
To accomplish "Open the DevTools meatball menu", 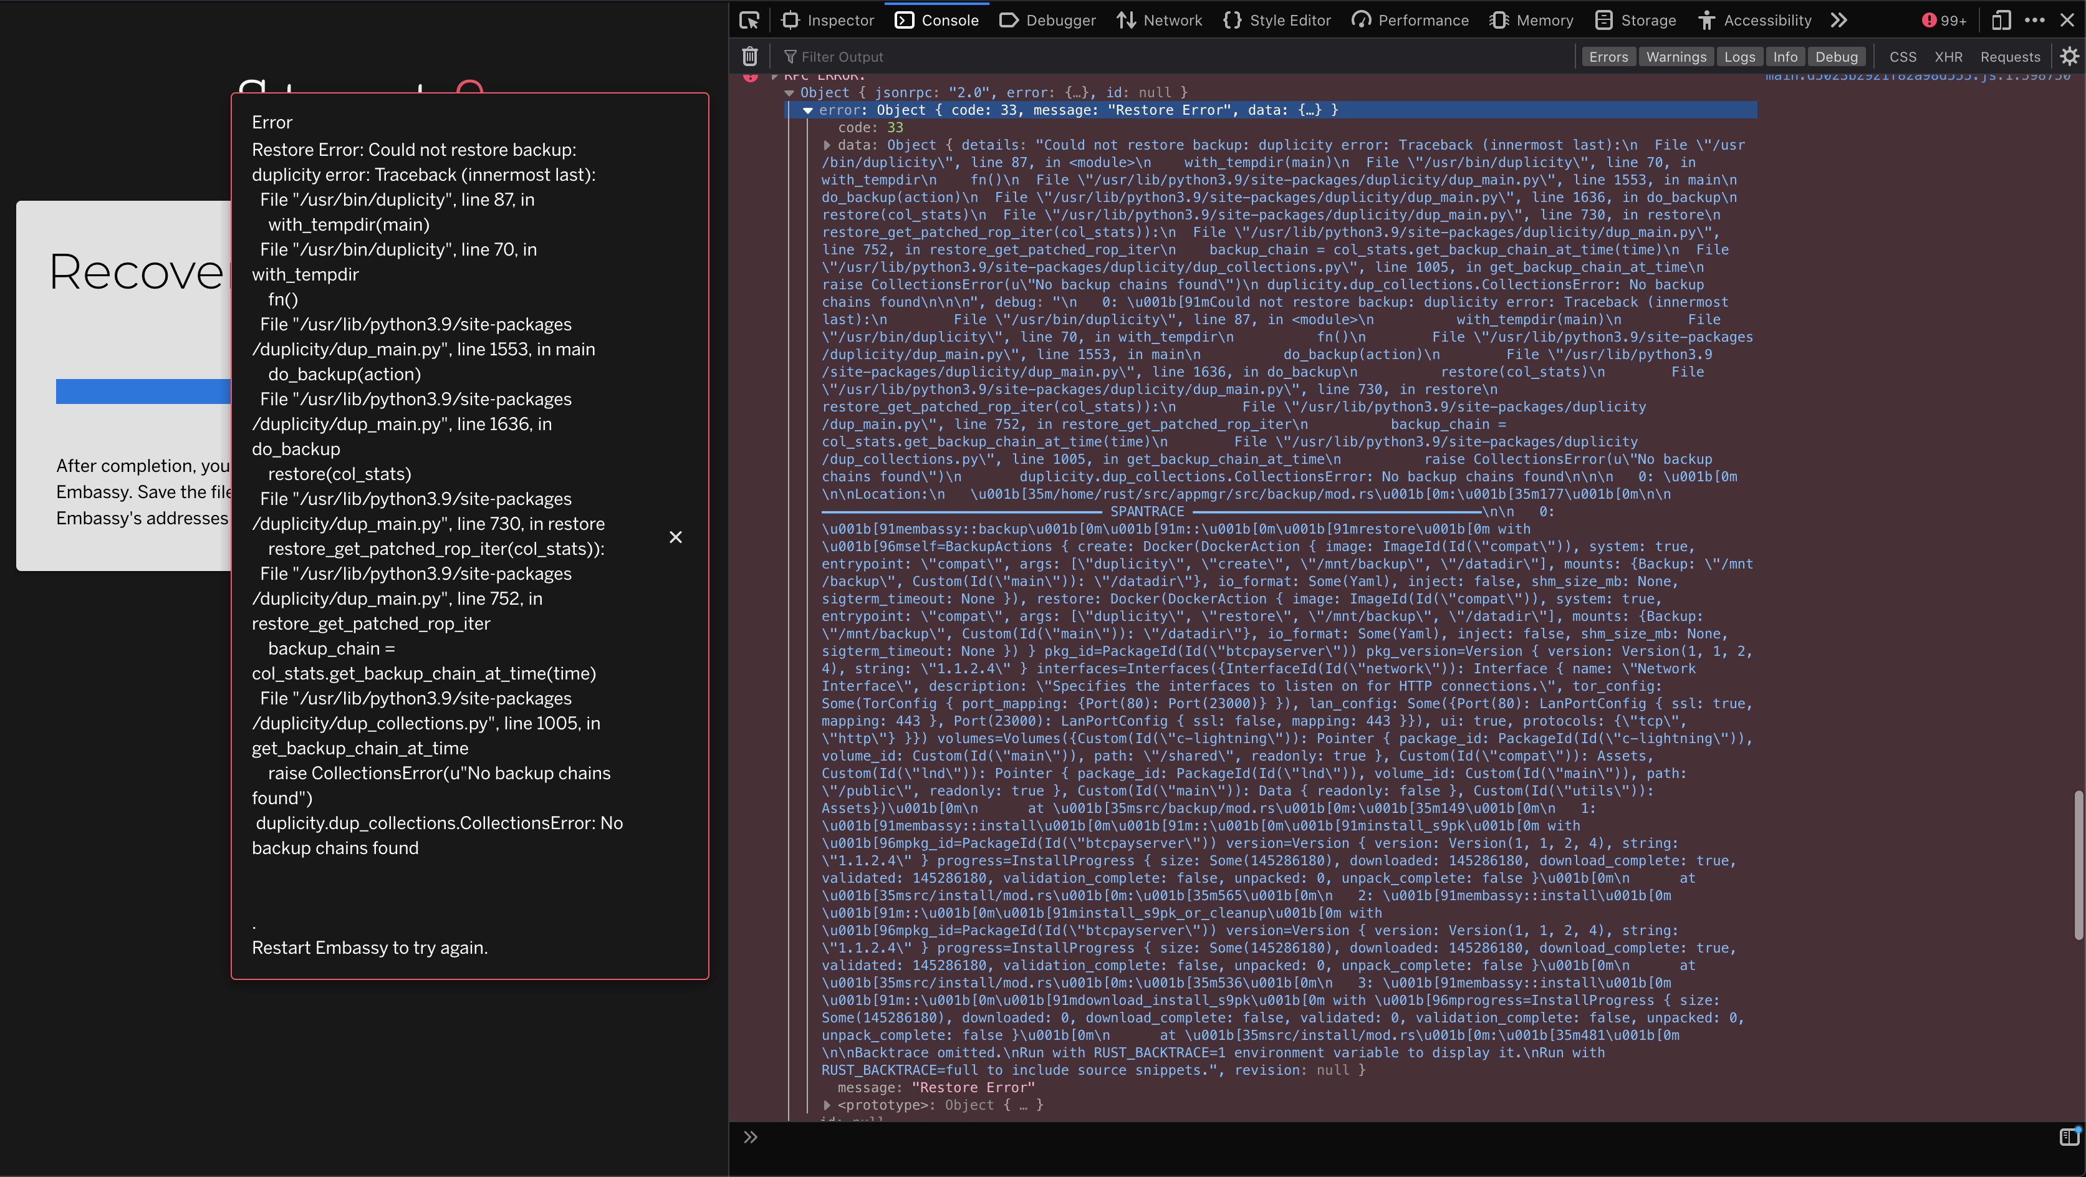I will 2035,19.
